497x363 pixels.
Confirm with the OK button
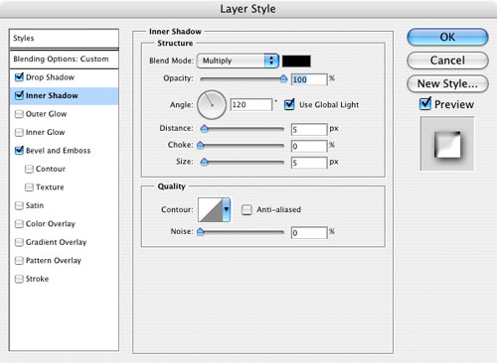447,37
